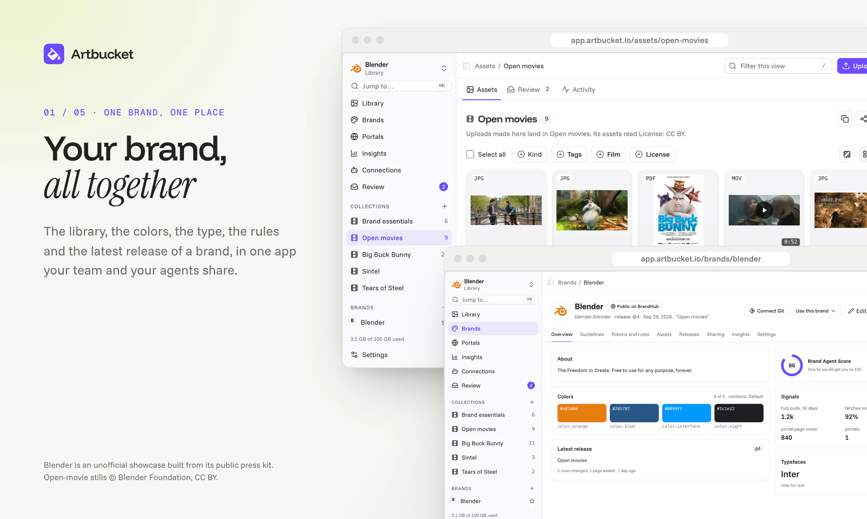Click the Upload button
This screenshot has height=519, width=867.
pyautogui.click(x=852, y=66)
